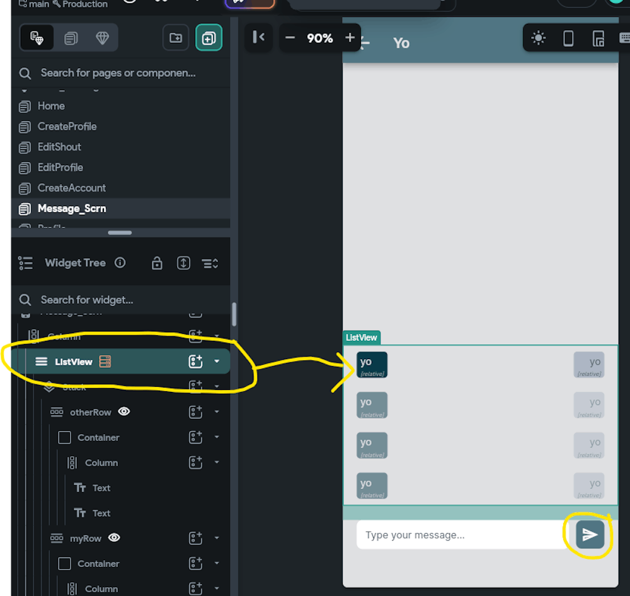Select the Column under otherRow Container
Screen dimensions: 630x596
[101, 463]
